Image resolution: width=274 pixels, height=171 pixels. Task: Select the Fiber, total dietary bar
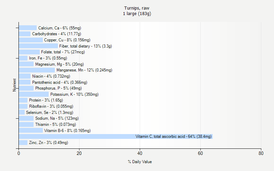[38, 46]
